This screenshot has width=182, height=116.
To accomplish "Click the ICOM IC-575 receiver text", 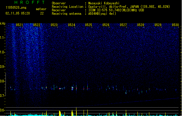I will (x=116, y=10).
